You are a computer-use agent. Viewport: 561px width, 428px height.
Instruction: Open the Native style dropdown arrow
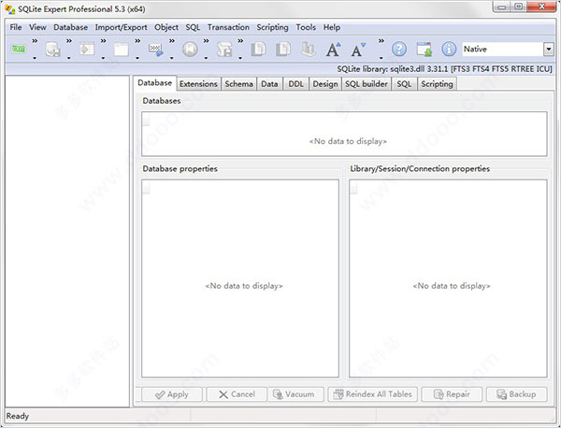549,49
